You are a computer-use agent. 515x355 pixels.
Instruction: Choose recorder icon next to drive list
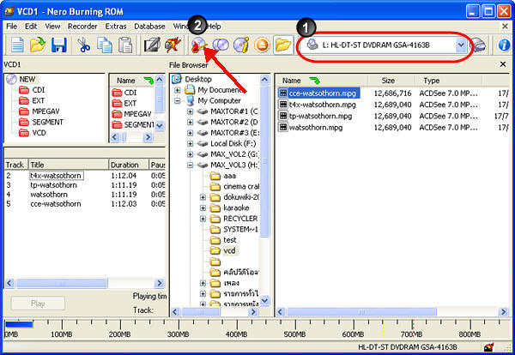pos(479,45)
